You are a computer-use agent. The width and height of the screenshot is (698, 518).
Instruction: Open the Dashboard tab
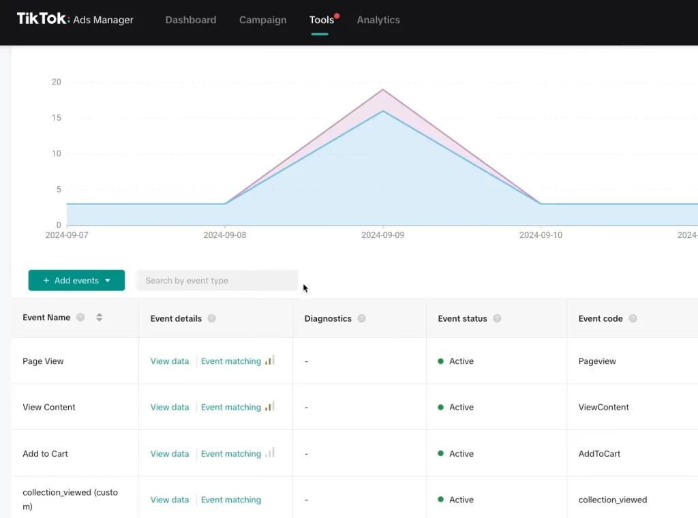tap(191, 20)
